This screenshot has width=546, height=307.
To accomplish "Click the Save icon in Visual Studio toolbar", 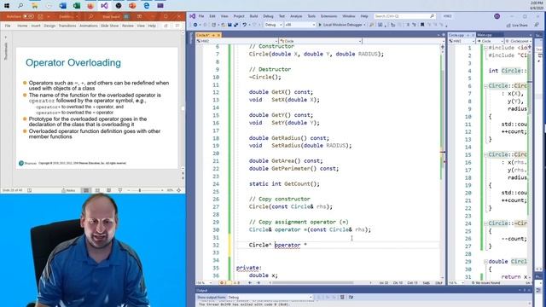I will 229,25.
